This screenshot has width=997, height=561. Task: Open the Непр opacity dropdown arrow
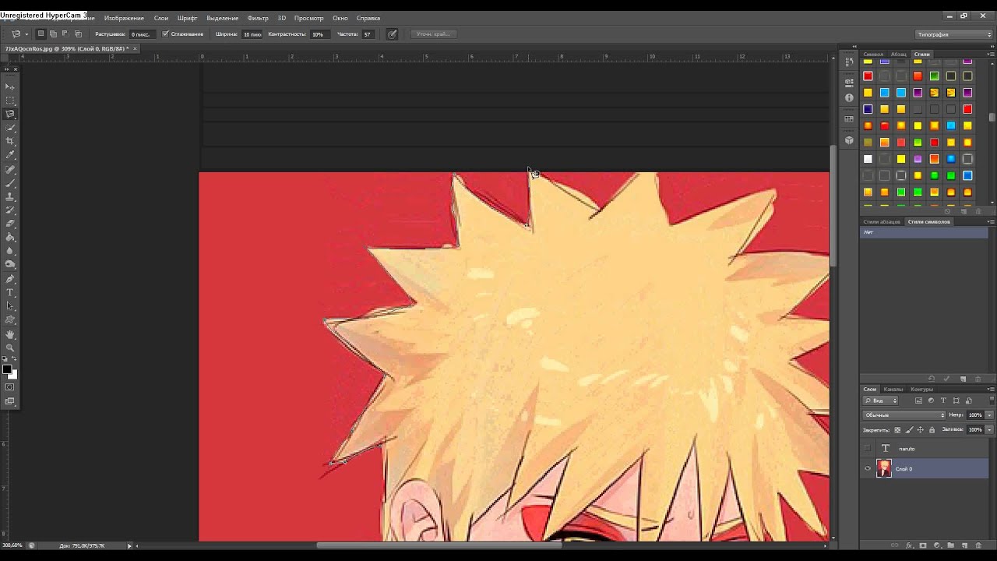coord(989,415)
